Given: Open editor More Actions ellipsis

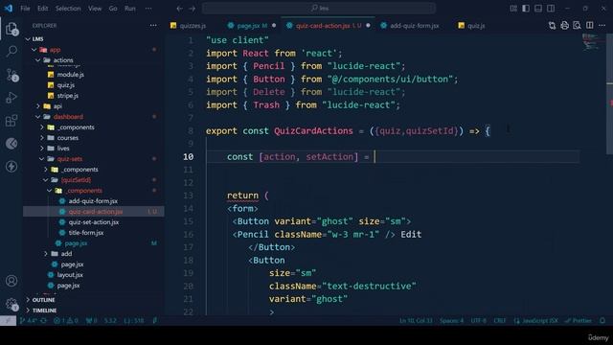Looking at the screenshot, I should 602,26.
